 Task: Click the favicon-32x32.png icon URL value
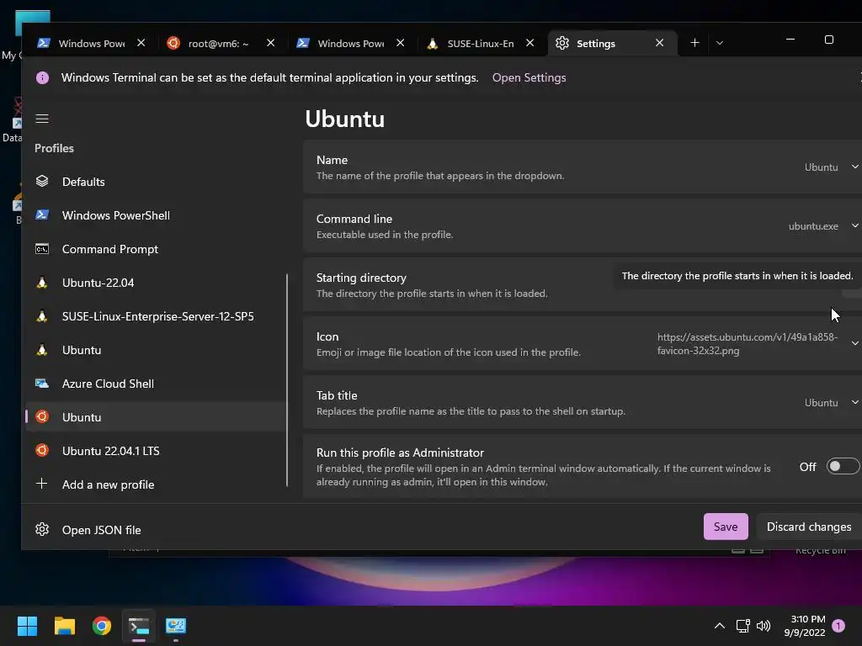click(748, 343)
